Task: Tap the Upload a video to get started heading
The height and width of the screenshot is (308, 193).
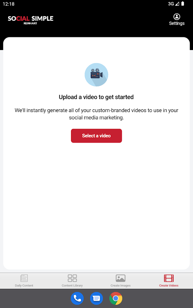Action: [x=96, y=97]
